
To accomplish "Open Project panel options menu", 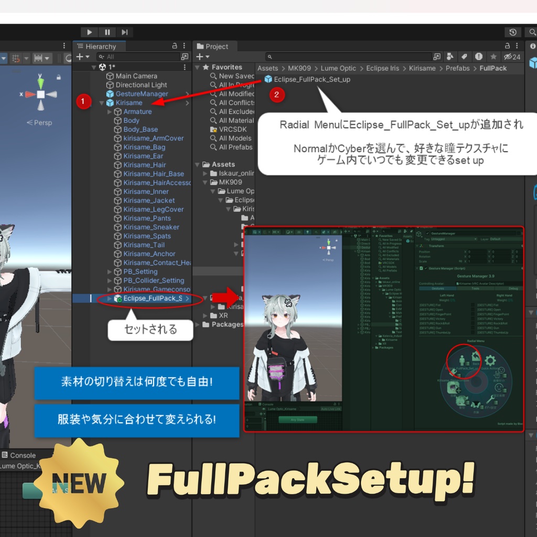I will pyautogui.click(x=517, y=46).
